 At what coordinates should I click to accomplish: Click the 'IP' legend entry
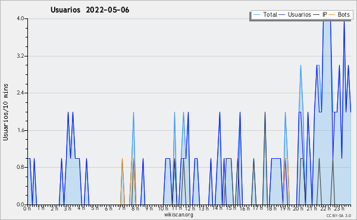(325, 14)
